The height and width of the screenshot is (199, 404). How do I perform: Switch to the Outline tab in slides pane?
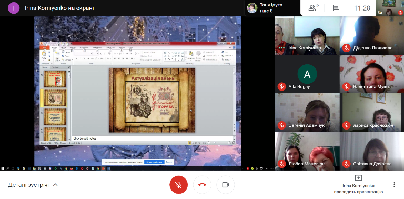tap(55, 67)
